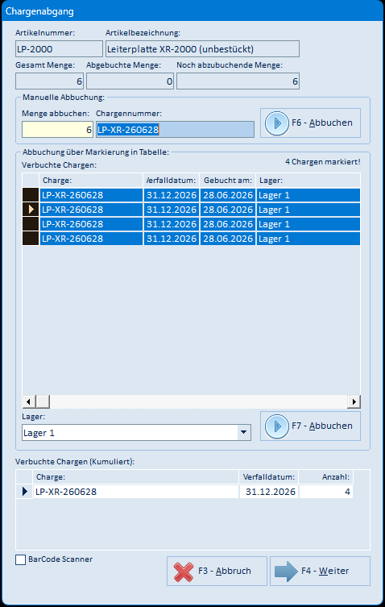Click the horizontal scrollbar's left arrow
The width and height of the screenshot is (385, 607).
[x=29, y=401]
